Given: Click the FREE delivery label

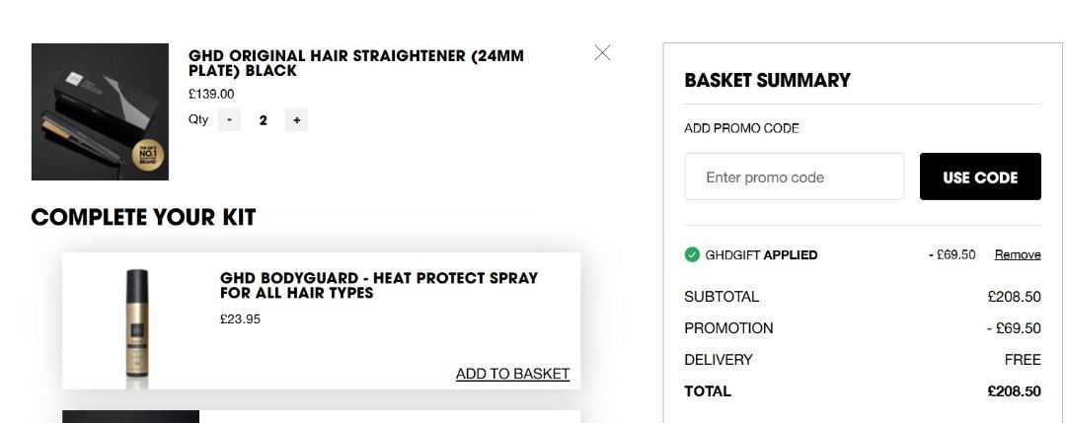Looking at the screenshot, I should (x=1023, y=360).
